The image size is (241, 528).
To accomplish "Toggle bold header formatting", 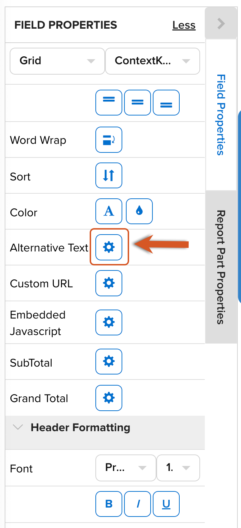I will click(x=109, y=504).
